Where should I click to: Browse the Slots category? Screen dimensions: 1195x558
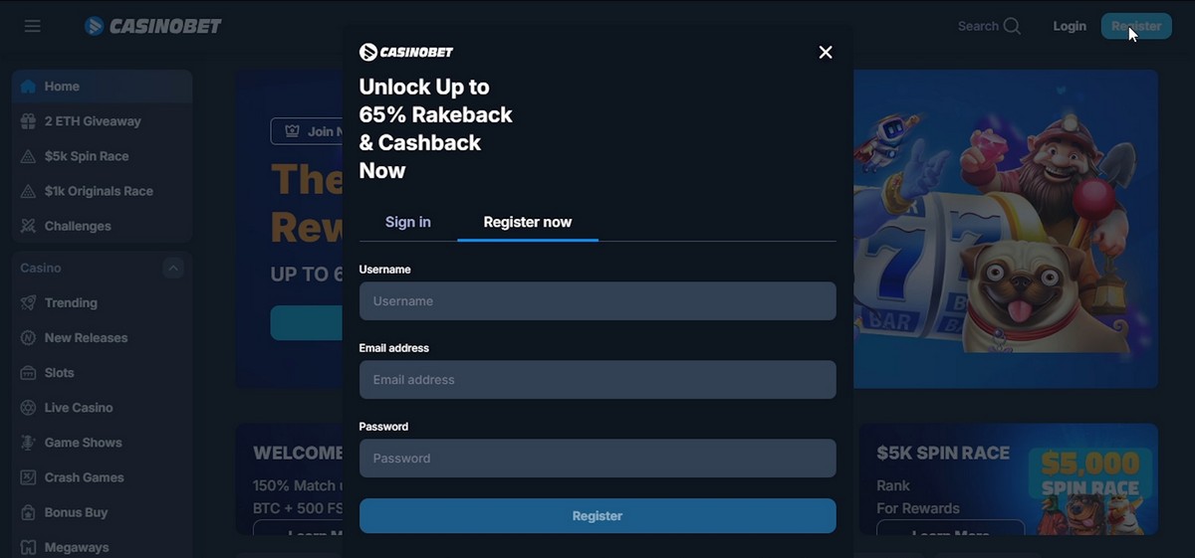(102, 372)
